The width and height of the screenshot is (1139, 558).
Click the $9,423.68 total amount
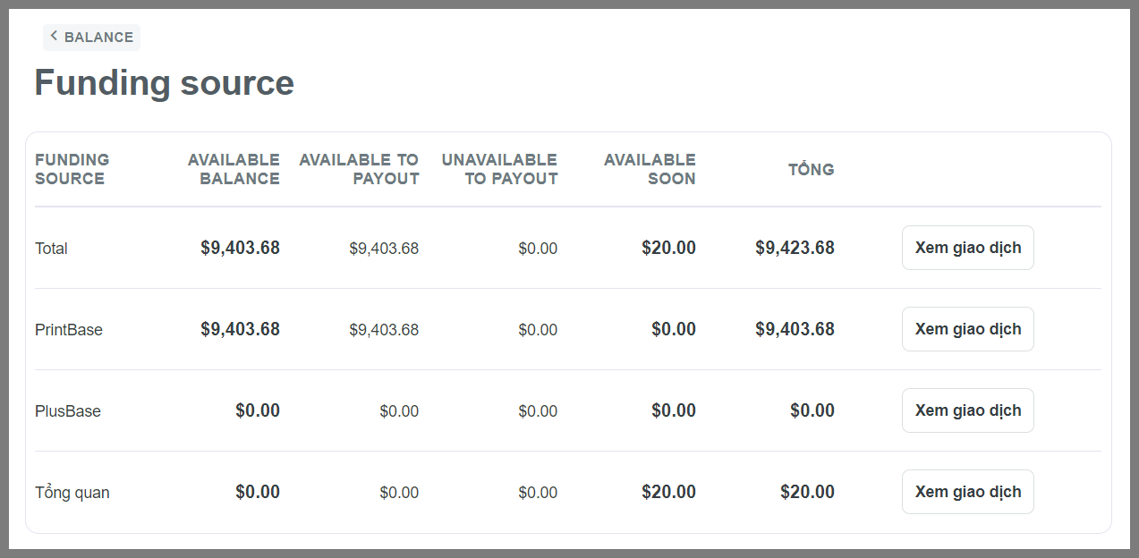[795, 248]
